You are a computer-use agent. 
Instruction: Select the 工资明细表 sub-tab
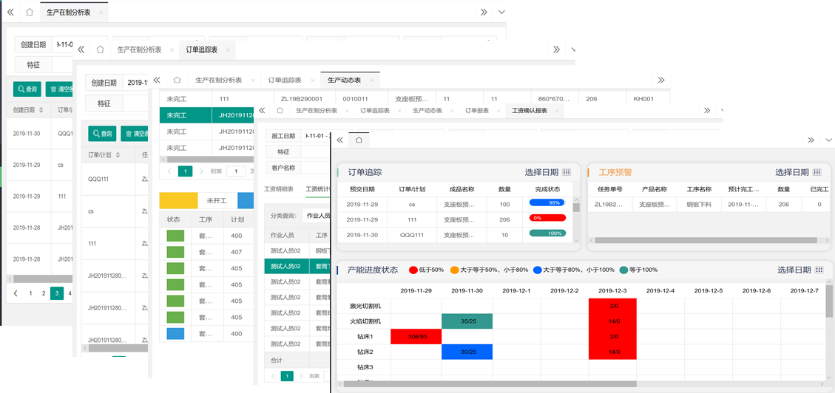pos(279,189)
